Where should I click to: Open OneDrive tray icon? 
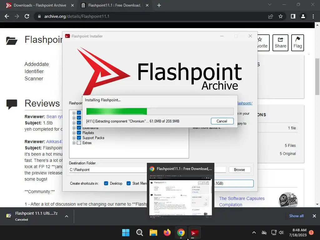click(x=264, y=232)
